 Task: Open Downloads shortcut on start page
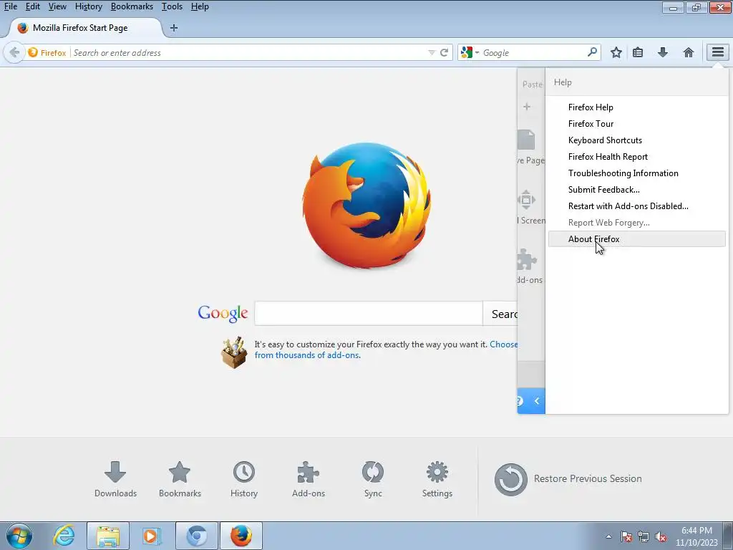pos(115,479)
